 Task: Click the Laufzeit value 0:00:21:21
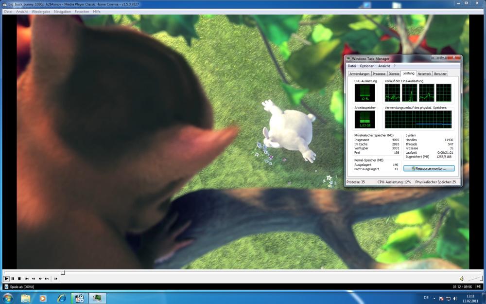coord(445,153)
